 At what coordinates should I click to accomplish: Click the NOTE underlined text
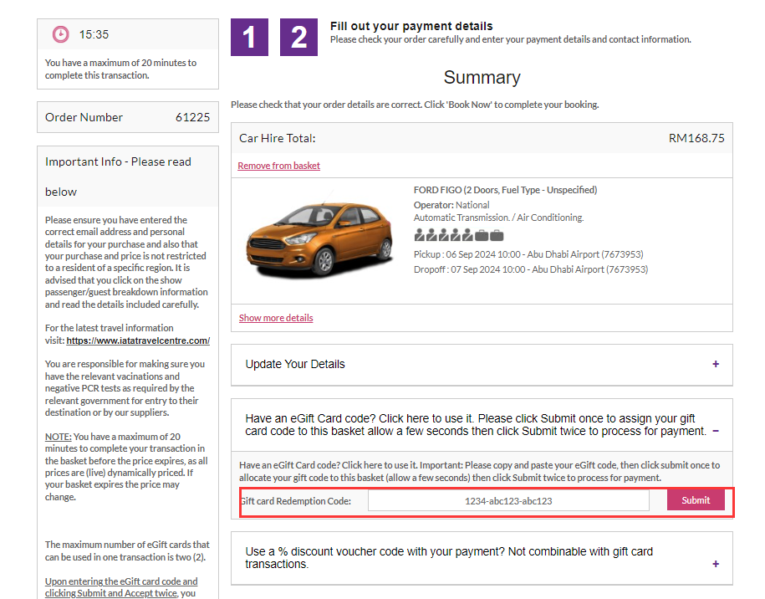point(58,437)
